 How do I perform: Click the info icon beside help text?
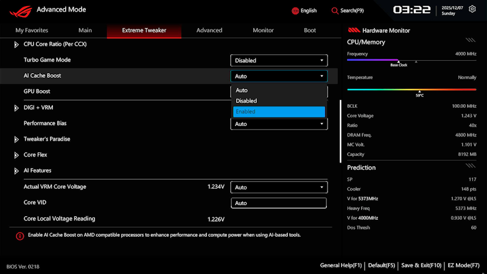[x=20, y=236]
